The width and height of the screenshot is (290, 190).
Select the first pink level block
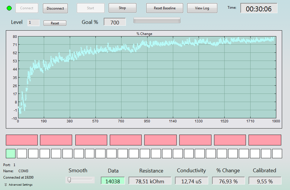coord(22,140)
